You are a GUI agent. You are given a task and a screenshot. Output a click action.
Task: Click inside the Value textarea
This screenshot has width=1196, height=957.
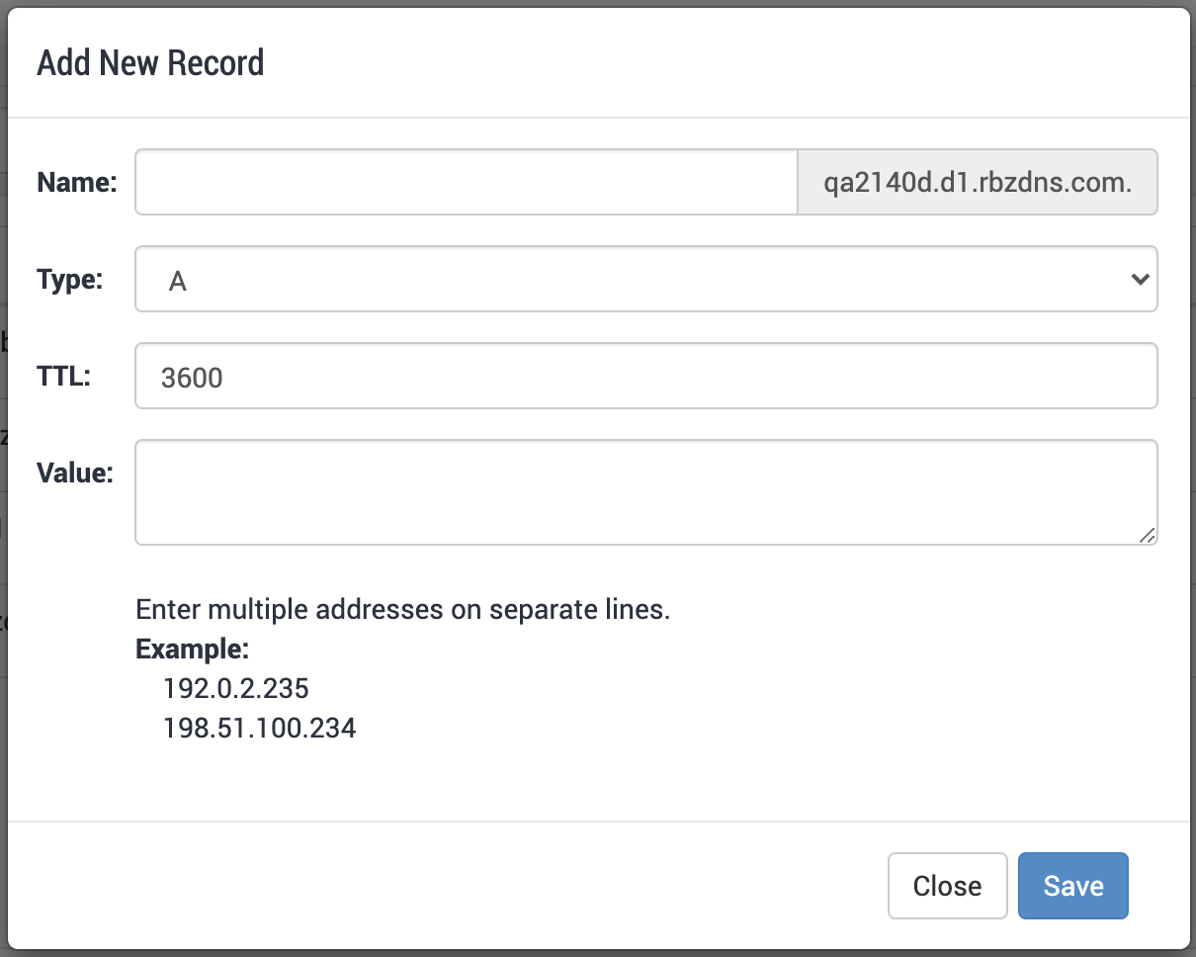tap(645, 491)
